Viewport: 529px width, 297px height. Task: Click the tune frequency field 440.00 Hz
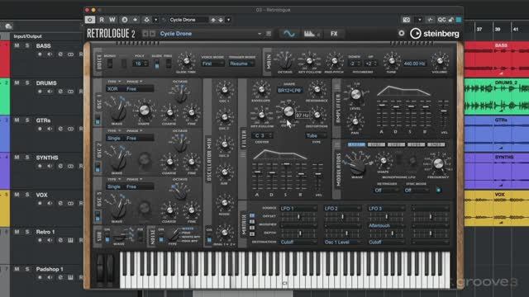[x=415, y=64]
